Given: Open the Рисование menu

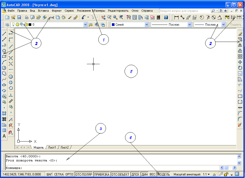Looking at the screenshot, I should 84,11.
